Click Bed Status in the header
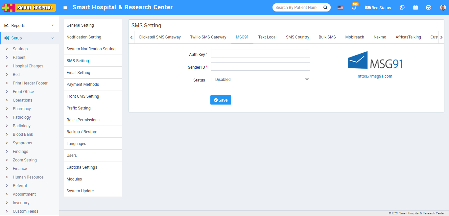Screen dimensions: 449x216 coord(378,8)
